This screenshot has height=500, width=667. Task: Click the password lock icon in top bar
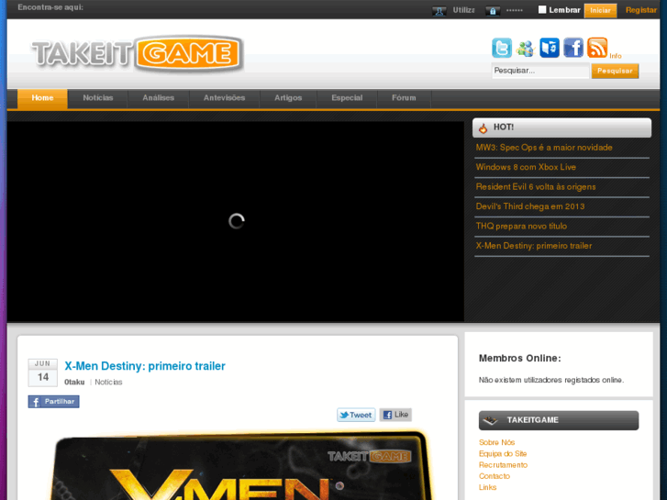493,11
